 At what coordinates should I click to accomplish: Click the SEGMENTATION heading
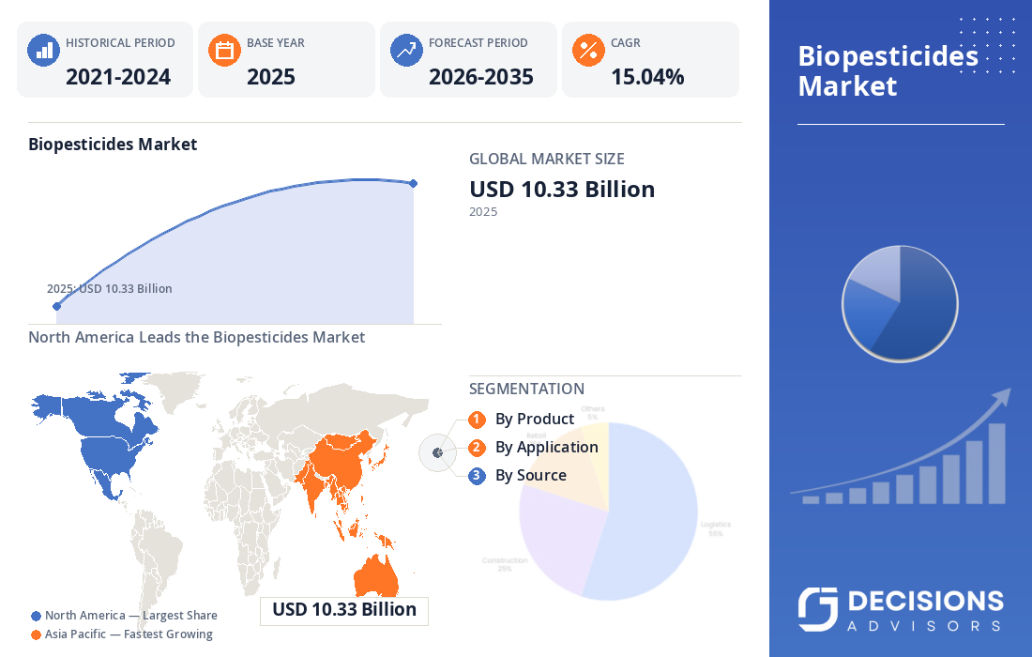point(526,390)
